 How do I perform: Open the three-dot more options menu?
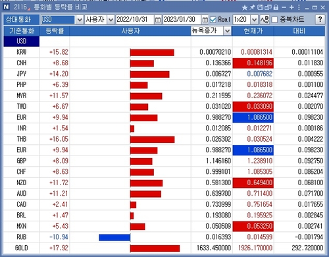coord(299,7)
